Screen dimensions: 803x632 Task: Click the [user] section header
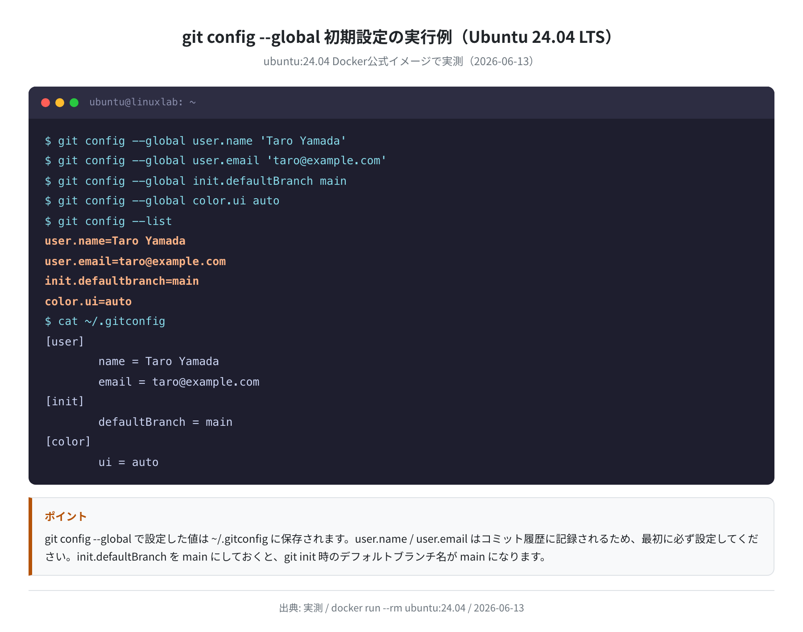[65, 342]
